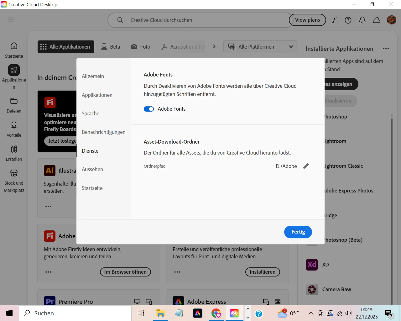Click the Camera Raw app icon
This screenshot has width=401, height=321.
tap(312, 289)
